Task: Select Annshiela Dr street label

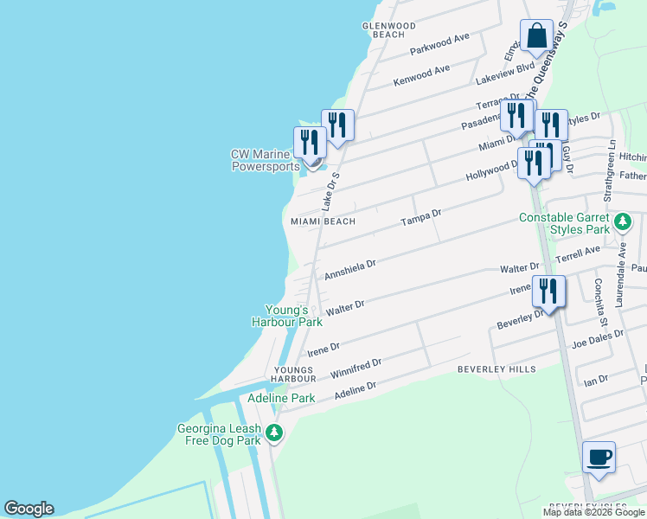Action: point(350,270)
